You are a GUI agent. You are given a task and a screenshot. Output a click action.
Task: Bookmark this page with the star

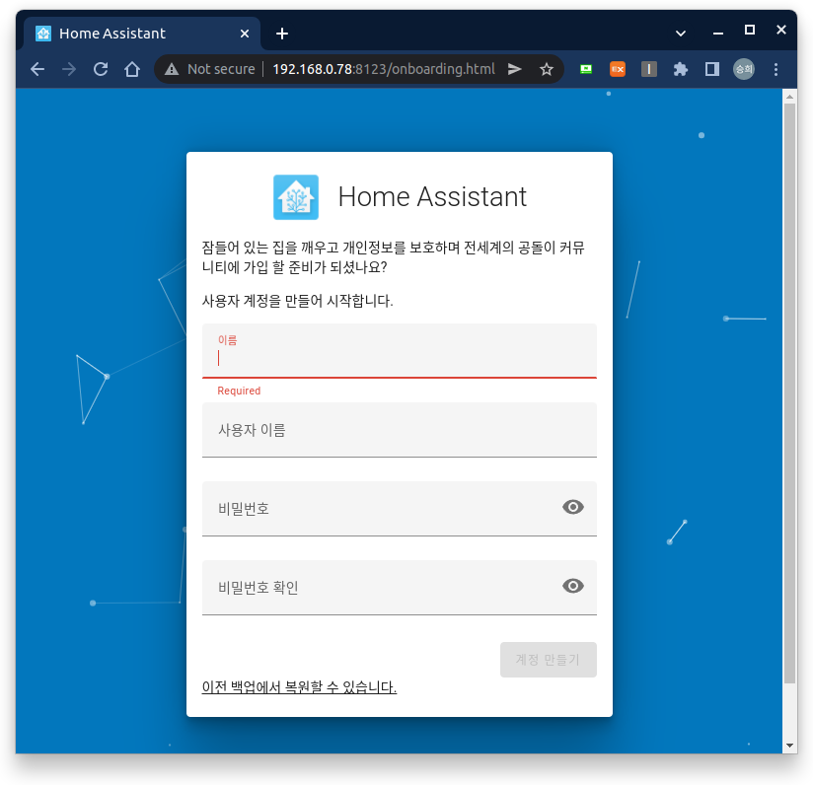point(546,69)
